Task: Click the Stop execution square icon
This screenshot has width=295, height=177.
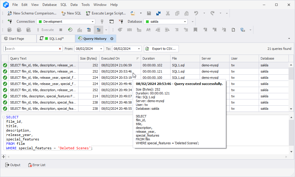Action: click(61, 30)
